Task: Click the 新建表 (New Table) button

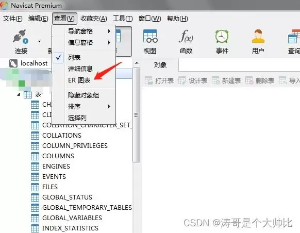Action: pyautogui.click(x=226, y=81)
